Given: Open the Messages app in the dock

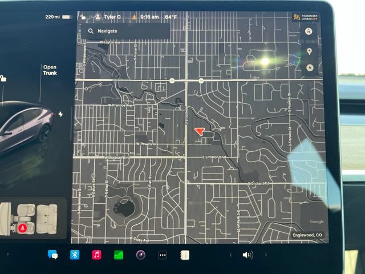Looking at the screenshot, I should (52, 255).
